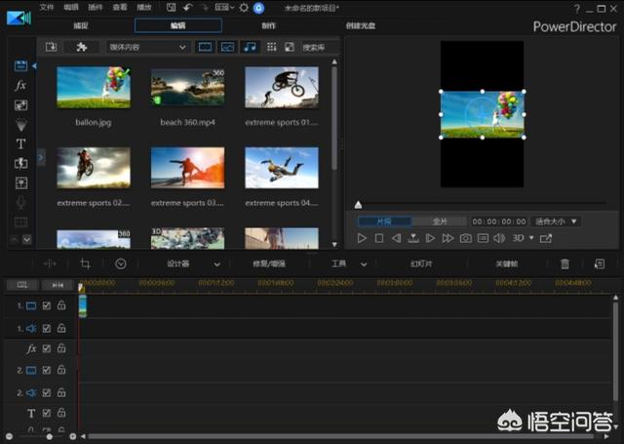Select the beach 360.mp4 thumbnail
The height and width of the screenshot is (444, 624).
click(x=187, y=88)
